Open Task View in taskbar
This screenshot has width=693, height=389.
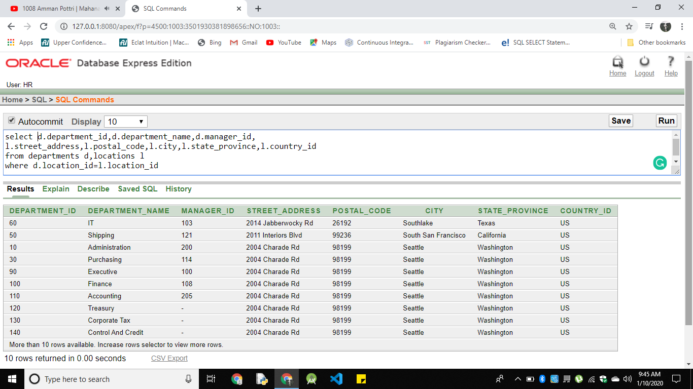[212, 379]
